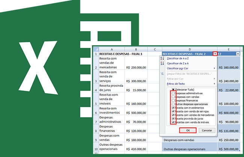
Task: Click the R$ 70.000,00 cell
Action: [x=136, y=120]
